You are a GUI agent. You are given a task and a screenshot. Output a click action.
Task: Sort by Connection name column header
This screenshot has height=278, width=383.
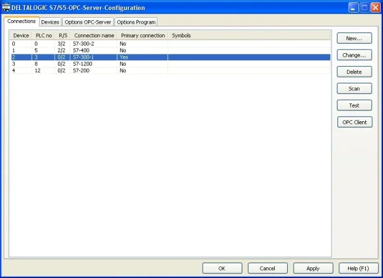(x=94, y=35)
